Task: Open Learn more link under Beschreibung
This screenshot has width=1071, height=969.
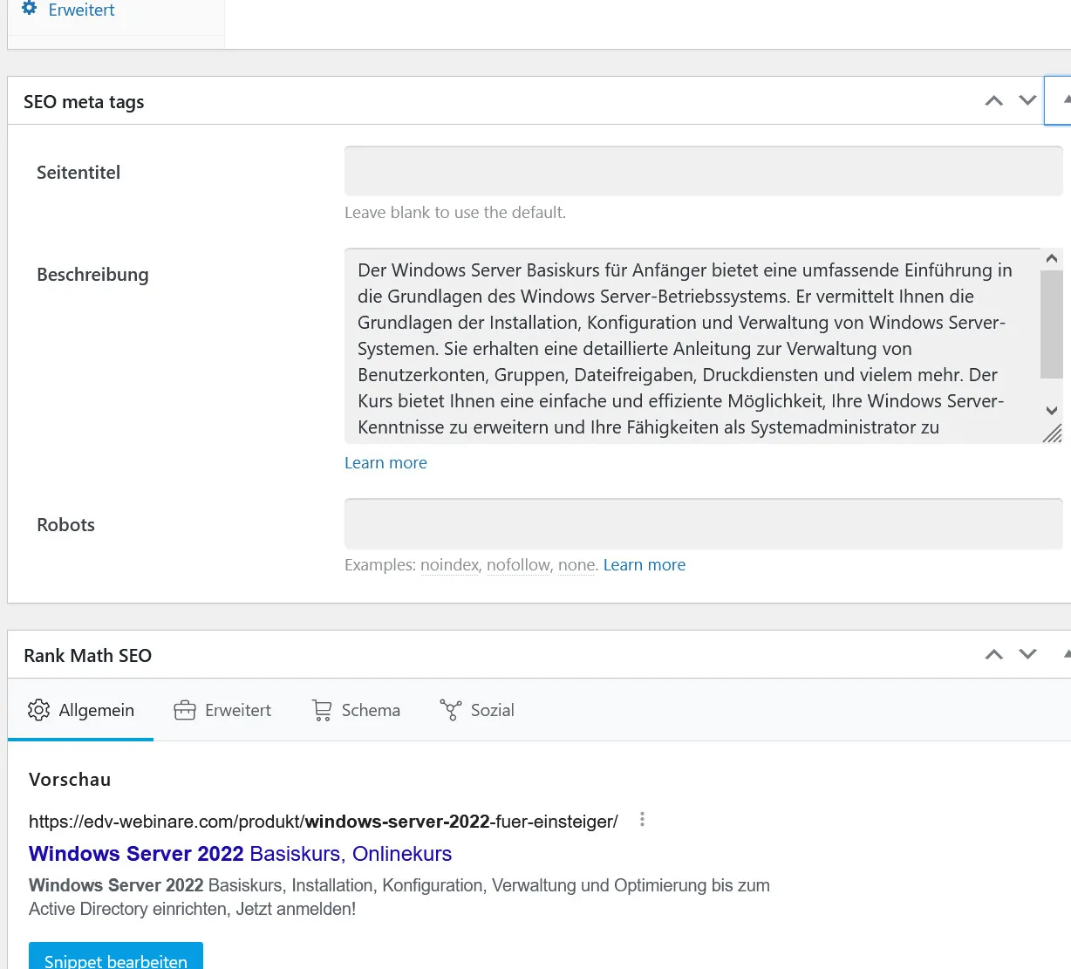Action: pos(385,463)
